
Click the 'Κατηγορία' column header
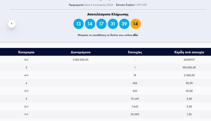coord(26,52)
